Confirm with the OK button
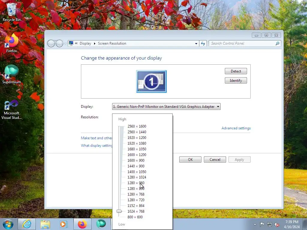The image size is (307, 230). [190, 160]
